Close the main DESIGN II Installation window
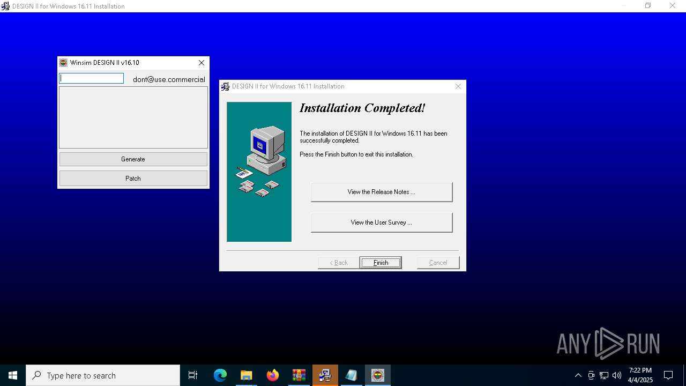Viewport: 686px width, 386px height. (673, 6)
